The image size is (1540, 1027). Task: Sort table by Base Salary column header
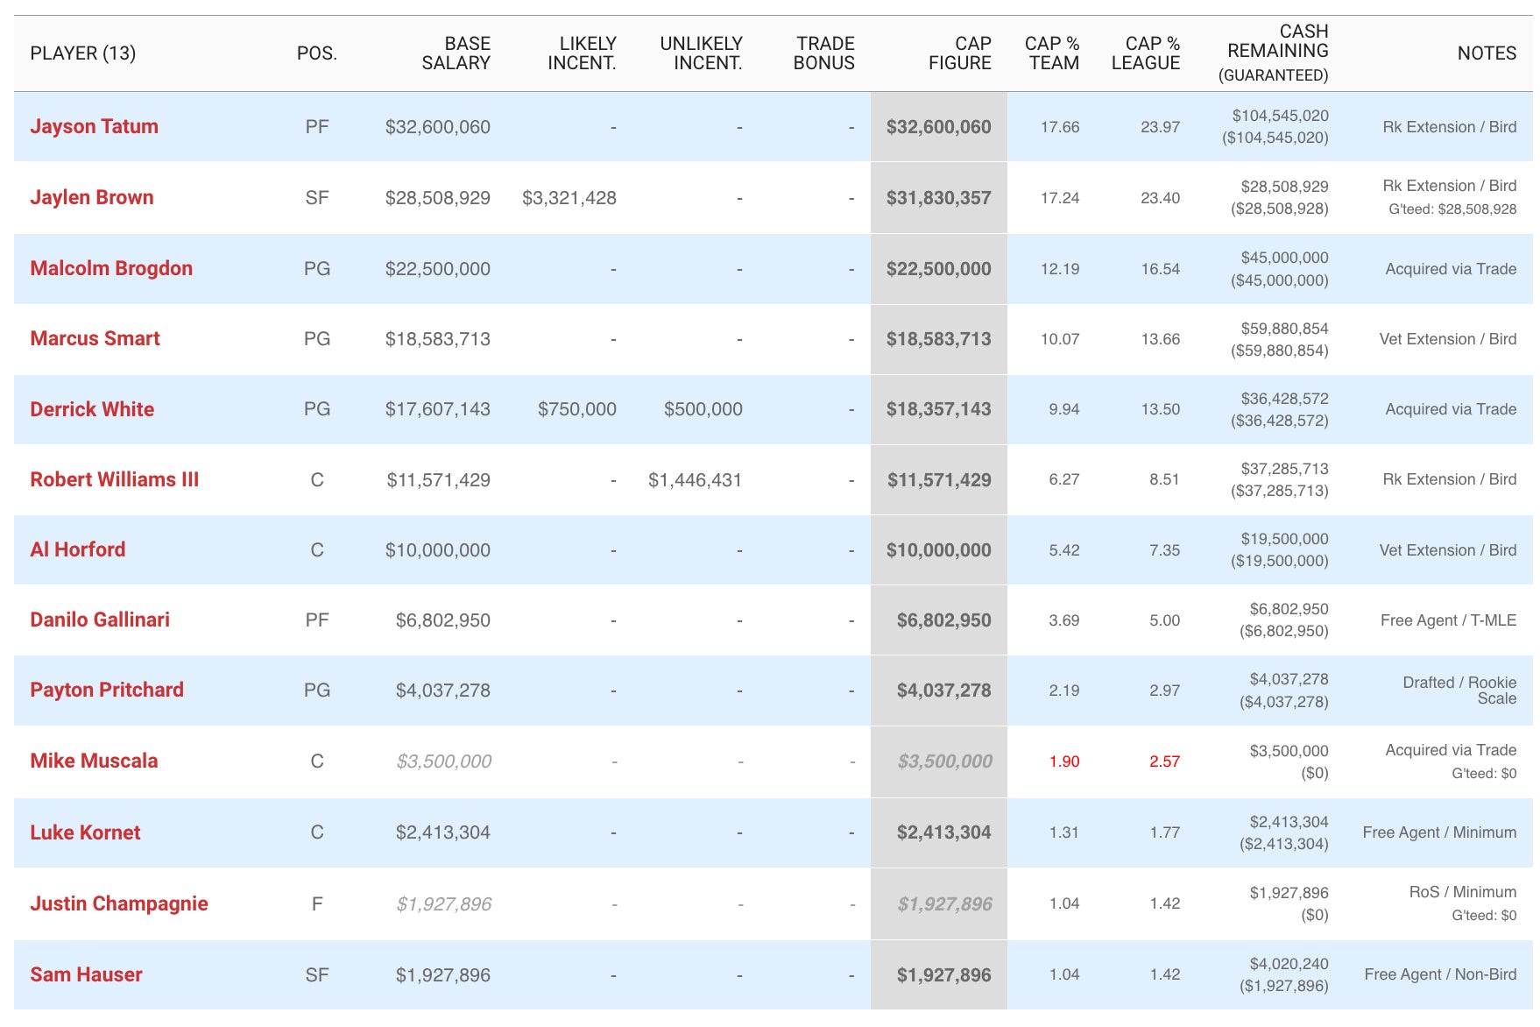coord(456,53)
